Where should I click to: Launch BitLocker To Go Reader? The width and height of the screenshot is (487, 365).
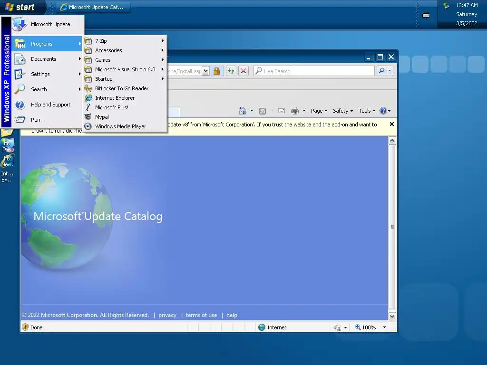(125, 88)
